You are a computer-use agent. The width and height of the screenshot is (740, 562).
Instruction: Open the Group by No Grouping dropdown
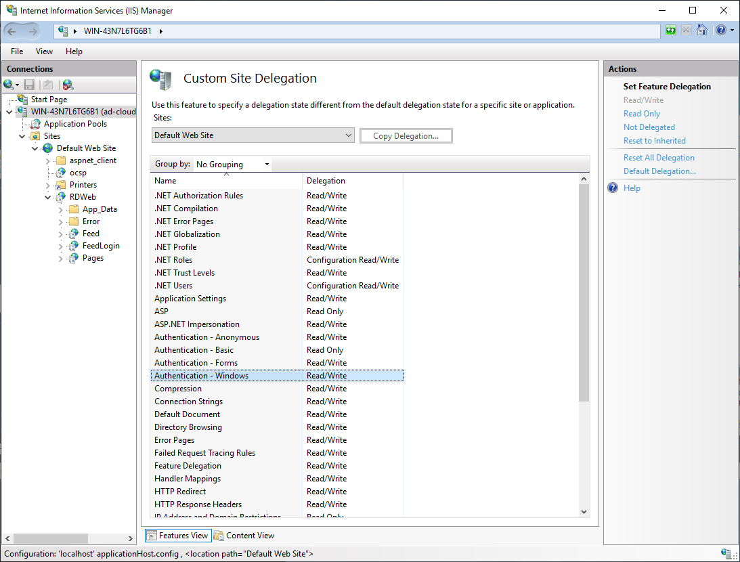point(233,165)
